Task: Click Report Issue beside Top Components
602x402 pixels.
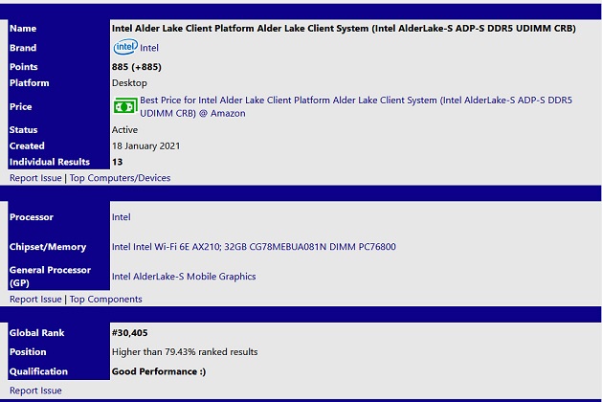Action: [35, 300]
